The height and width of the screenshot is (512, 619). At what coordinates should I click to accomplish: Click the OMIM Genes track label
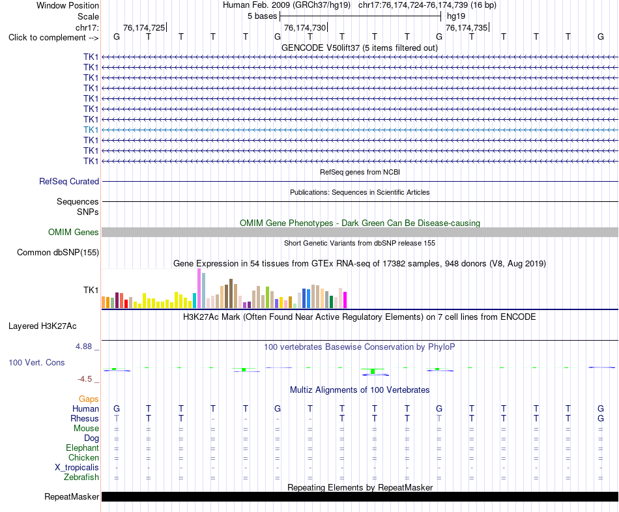point(73,232)
